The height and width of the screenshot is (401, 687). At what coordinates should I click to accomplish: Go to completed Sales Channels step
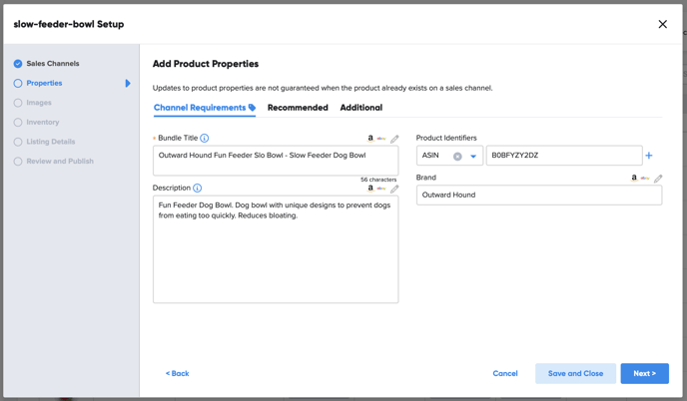47,64
